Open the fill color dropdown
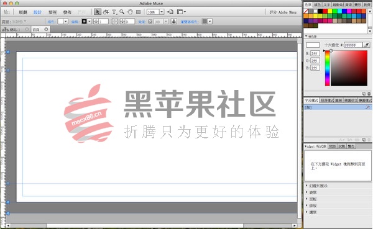Viewport: 373px width, 229px height. (66, 21)
